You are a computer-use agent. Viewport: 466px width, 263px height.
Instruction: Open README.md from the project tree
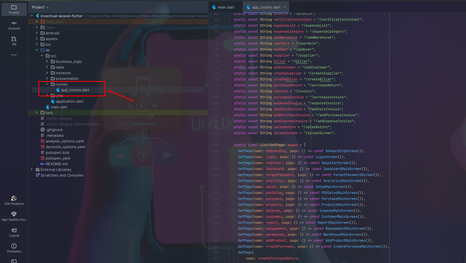click(x=57, y=164)
